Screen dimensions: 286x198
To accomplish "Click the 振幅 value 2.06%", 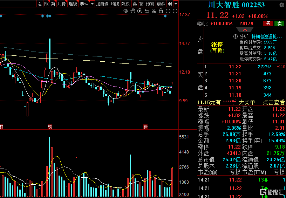I will point(234,128).
